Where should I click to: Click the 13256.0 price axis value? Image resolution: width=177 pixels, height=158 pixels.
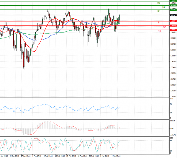pos(173,73)
